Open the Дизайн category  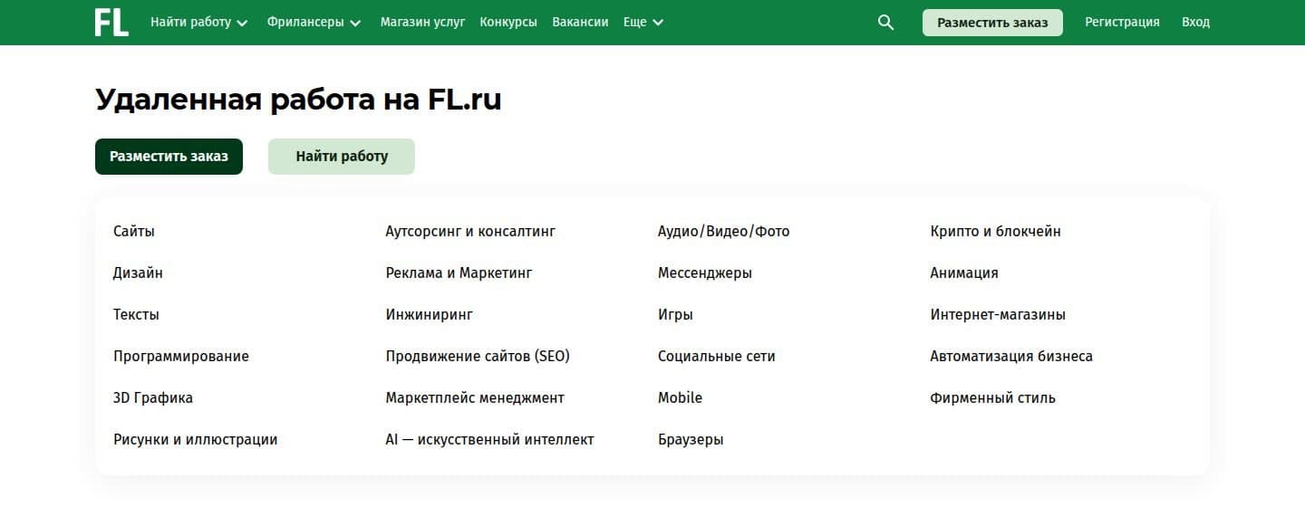[138, 273]
